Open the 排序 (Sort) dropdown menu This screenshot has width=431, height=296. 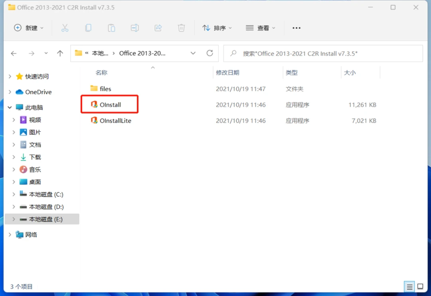click(x=217, y=28)
